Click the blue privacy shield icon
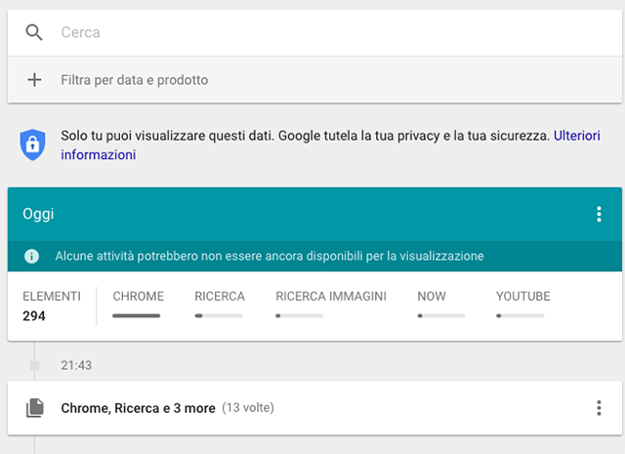The height and width of the screenshot is (454, 625). 33,144
